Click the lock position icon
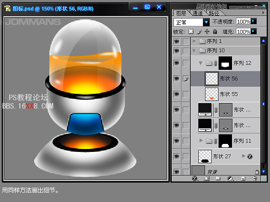This screenshot has height=202, width=270. [207, 32]
